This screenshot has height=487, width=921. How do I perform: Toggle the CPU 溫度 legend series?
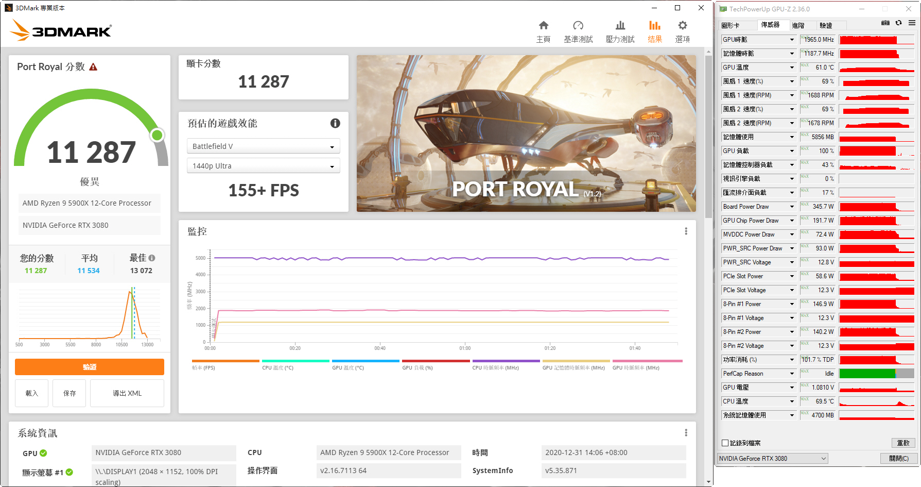pos(296,364)
